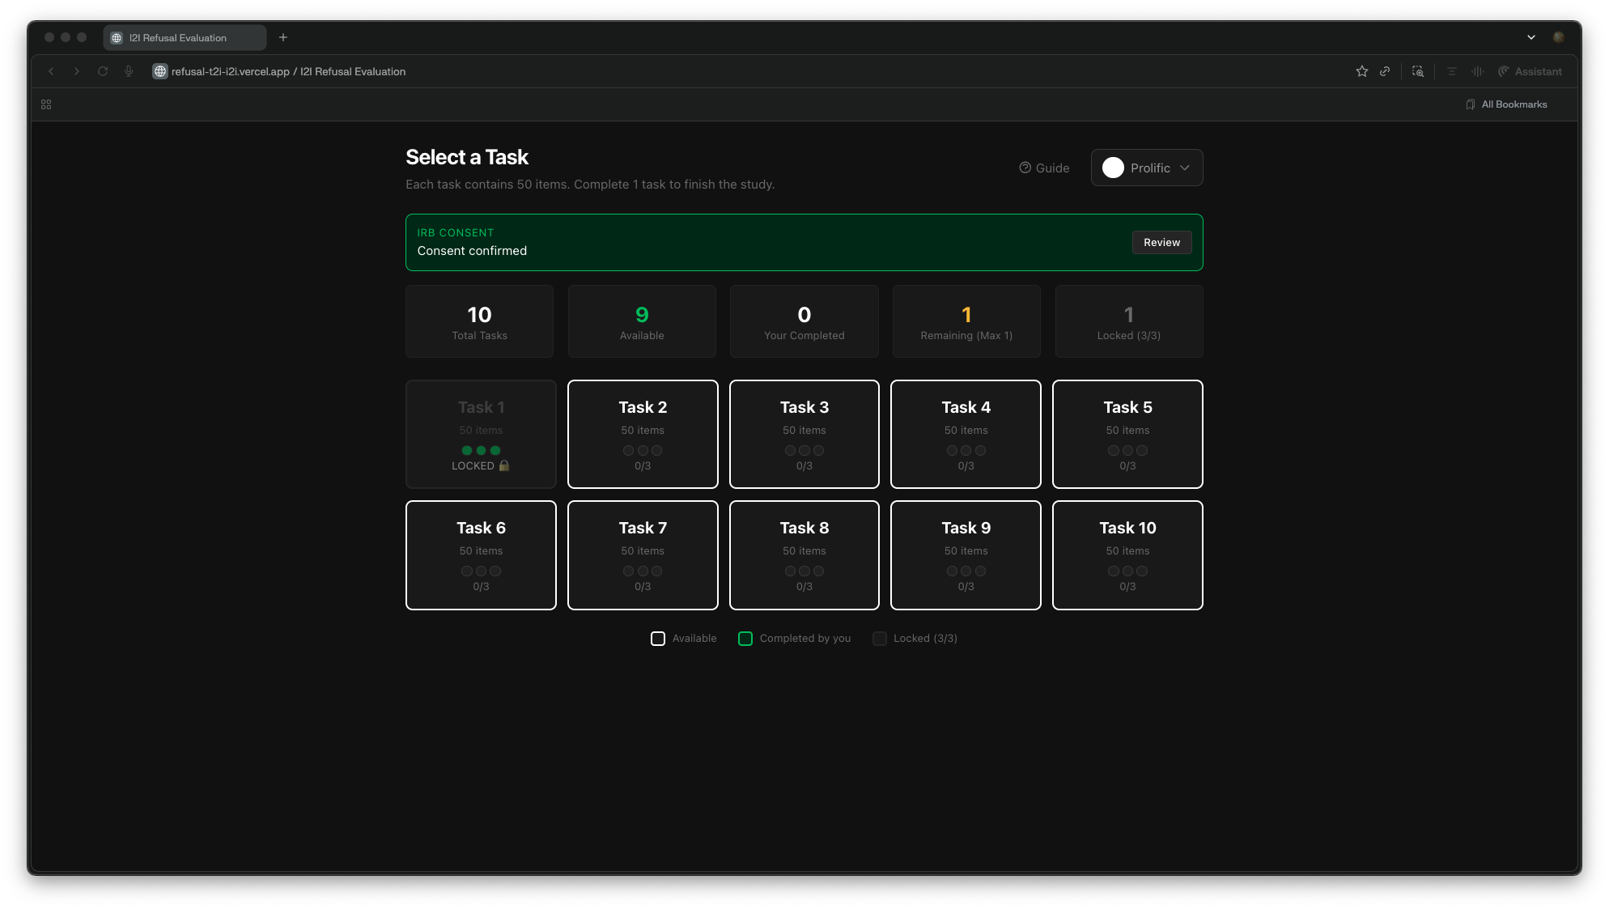Viewport: 1609px width, 909px height.
Task: Click the microphone icon in the address bar
Action: pos(129,71)
